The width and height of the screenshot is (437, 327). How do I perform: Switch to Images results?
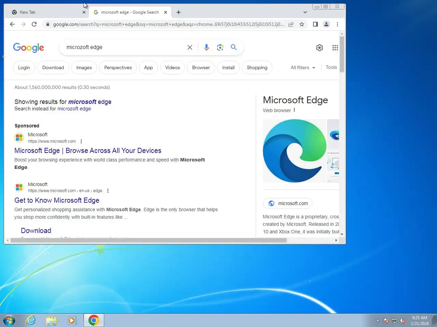pos(84,67)
